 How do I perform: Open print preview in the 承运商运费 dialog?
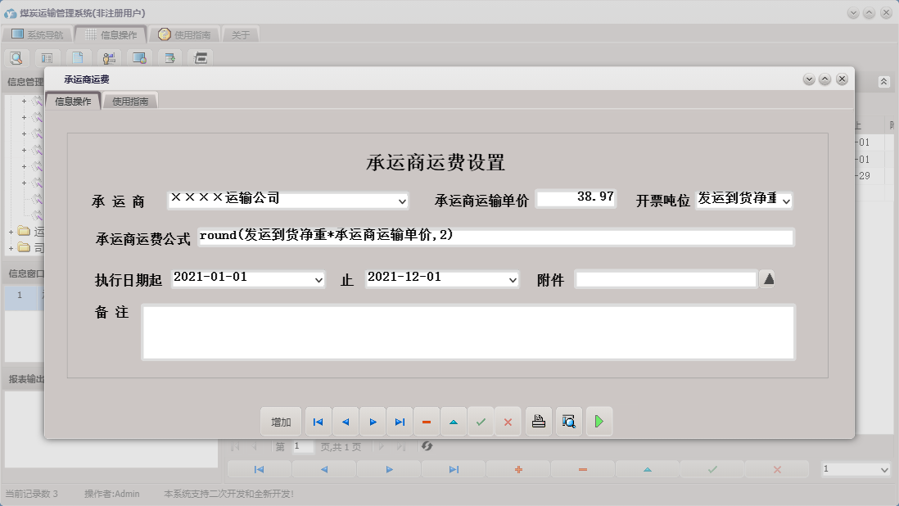pyautogui.click(x=569, y=421)
